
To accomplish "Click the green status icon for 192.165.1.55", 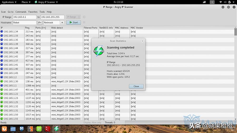I will 2,119.
